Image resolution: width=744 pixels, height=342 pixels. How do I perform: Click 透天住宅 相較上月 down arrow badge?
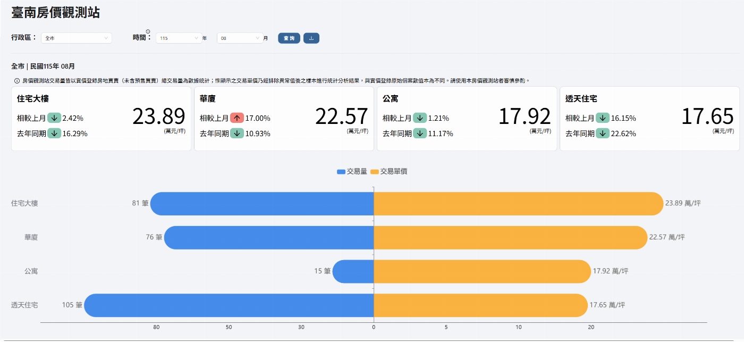(603, 118)
